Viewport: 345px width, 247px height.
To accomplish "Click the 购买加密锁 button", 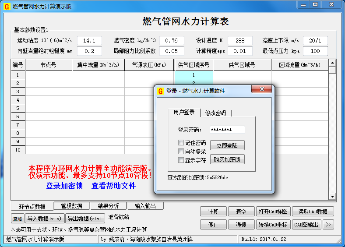I will 227,159.
